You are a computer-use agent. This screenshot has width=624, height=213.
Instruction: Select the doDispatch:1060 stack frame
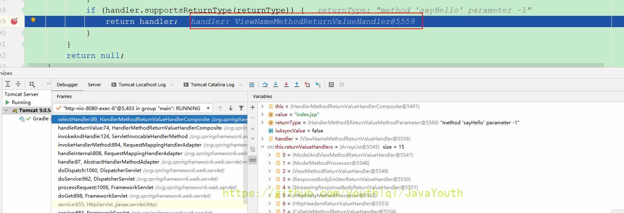[x=99, y=170]
